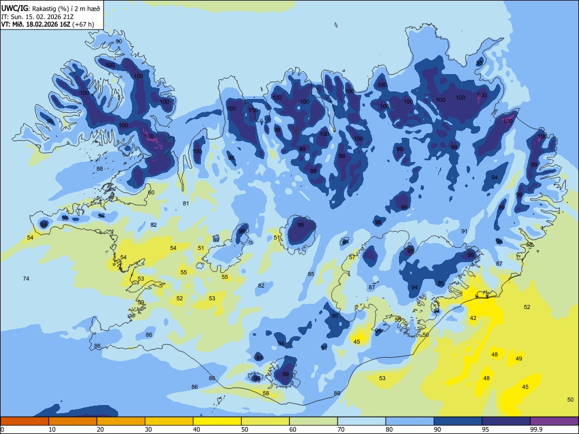The width and height of the screenshot is (579, 434).
Task: Click the legend tick label 80
Action: point(389,429)
